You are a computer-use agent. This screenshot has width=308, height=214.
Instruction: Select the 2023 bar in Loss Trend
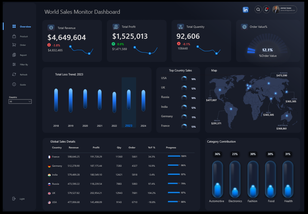click(129, 100)
